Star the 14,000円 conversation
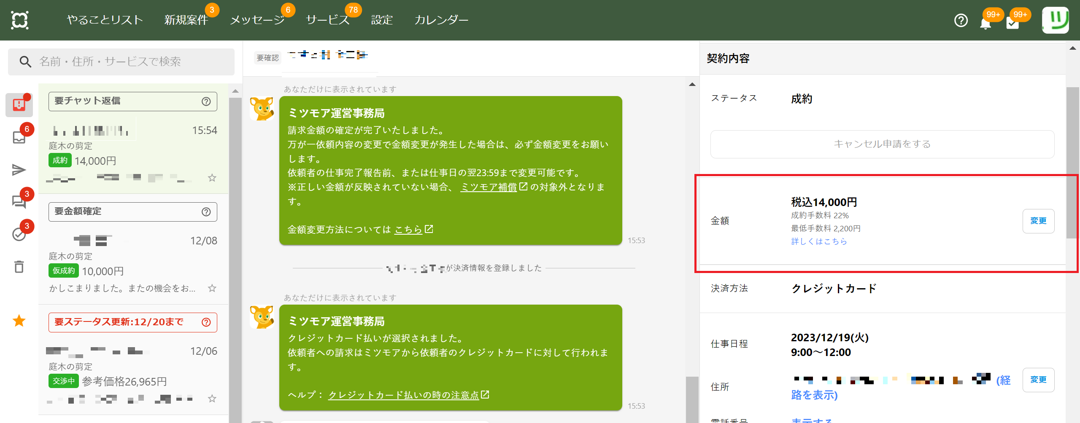 (212, 178)
